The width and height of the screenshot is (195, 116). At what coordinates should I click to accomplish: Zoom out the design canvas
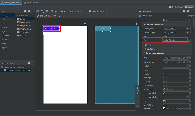[x=137, y=97]
